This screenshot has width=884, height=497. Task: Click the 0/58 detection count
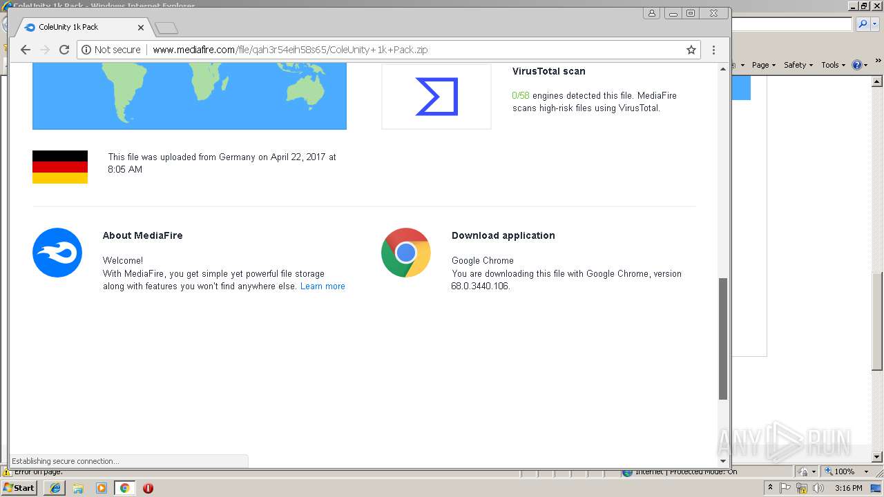coord(521,96)
